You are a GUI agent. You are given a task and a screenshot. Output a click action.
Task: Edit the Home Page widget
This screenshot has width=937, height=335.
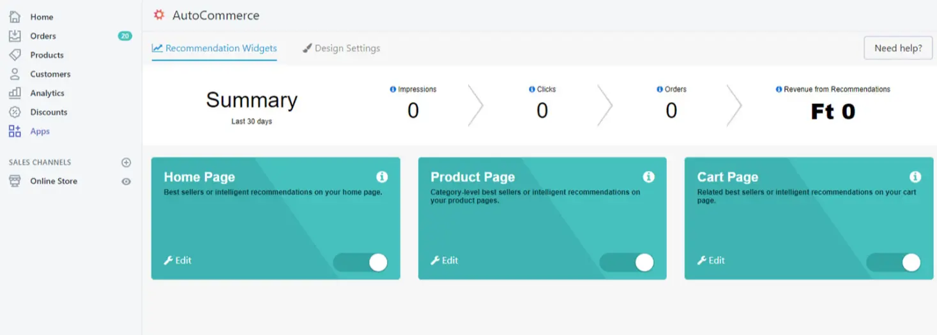[178, 260]
